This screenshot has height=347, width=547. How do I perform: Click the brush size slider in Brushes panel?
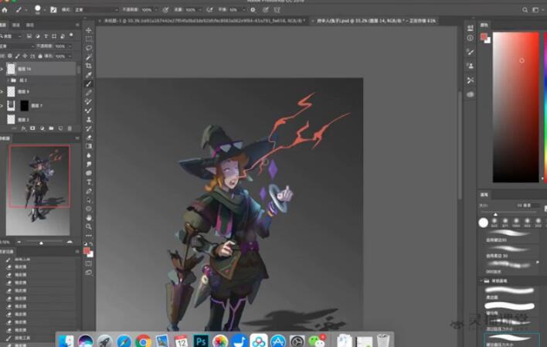(508, 213)
